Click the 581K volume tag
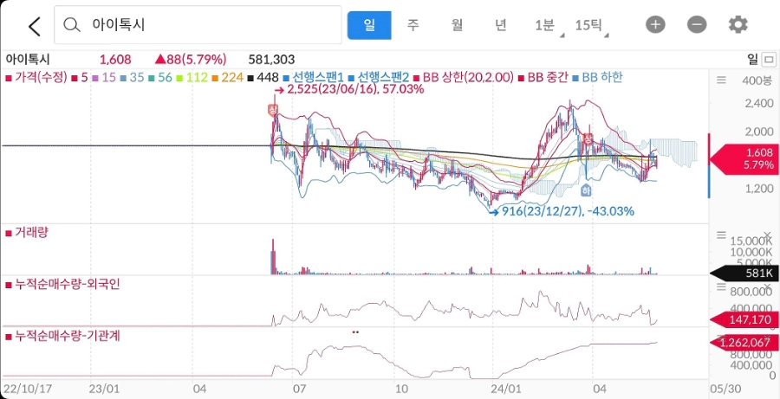This screenshot has height=399, width=780. coord(744,273)
